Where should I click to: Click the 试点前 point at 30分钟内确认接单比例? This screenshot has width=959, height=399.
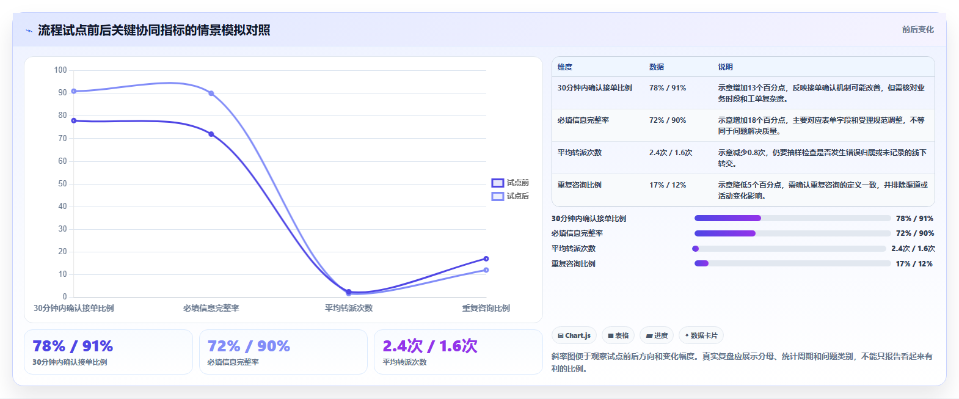point(74,120)
